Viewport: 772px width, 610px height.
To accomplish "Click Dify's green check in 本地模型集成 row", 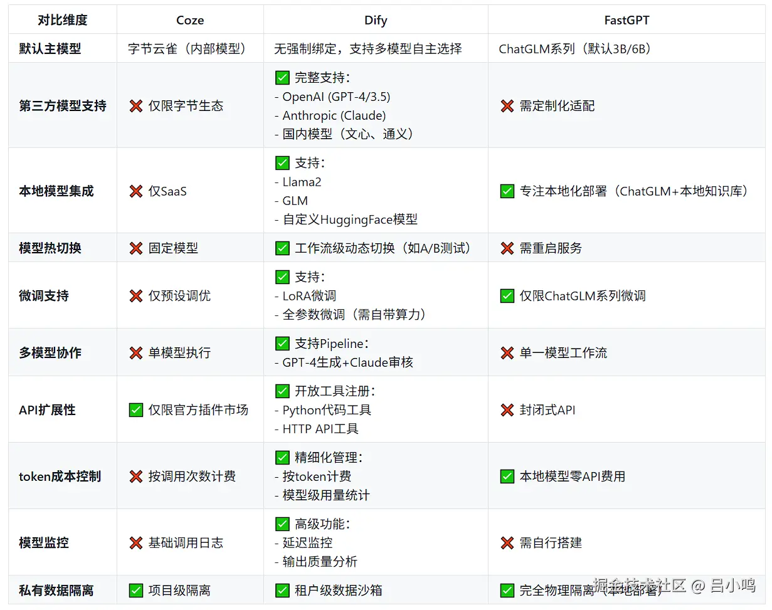I will [282, 163].
